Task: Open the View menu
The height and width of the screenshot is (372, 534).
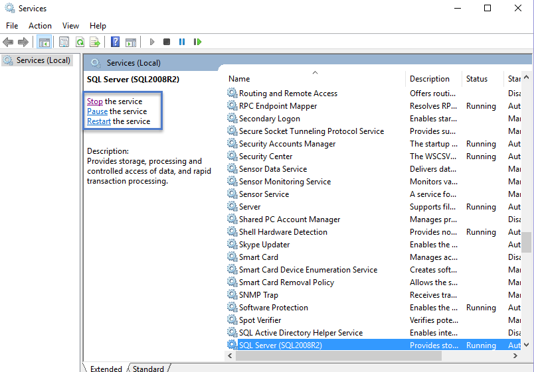Action: tap(70, 26)
